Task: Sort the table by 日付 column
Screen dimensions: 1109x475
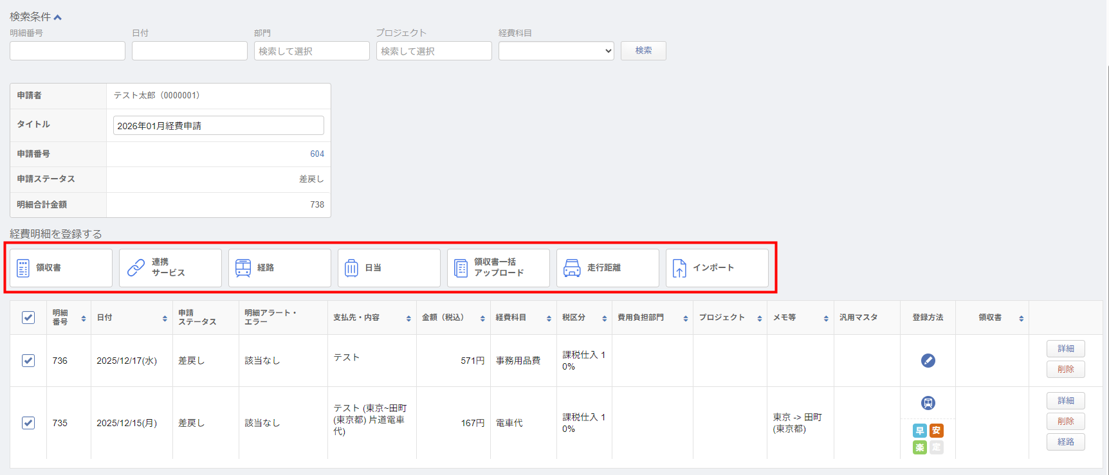Action: pos(165,318)
